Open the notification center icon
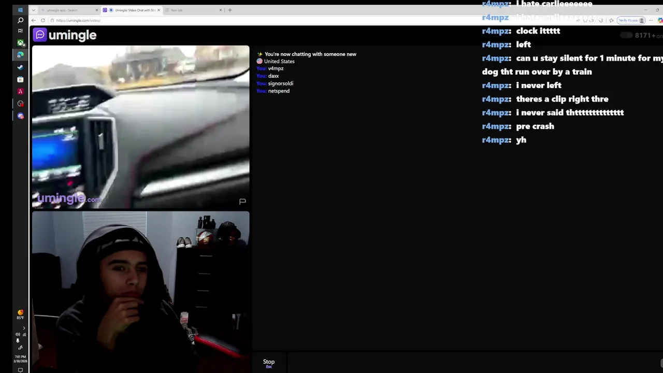This screenshot has height=373, width=663. click(20, 370)
